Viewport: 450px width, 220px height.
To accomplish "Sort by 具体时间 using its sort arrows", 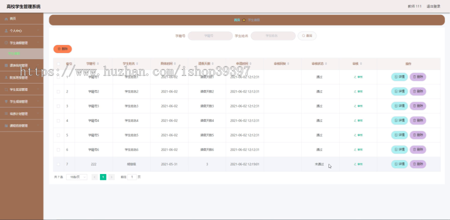I will [x=175, y=63].
